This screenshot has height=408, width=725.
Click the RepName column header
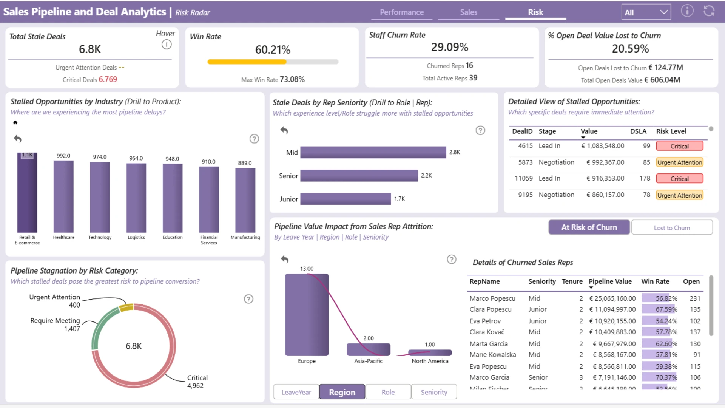tap(484, 281)
